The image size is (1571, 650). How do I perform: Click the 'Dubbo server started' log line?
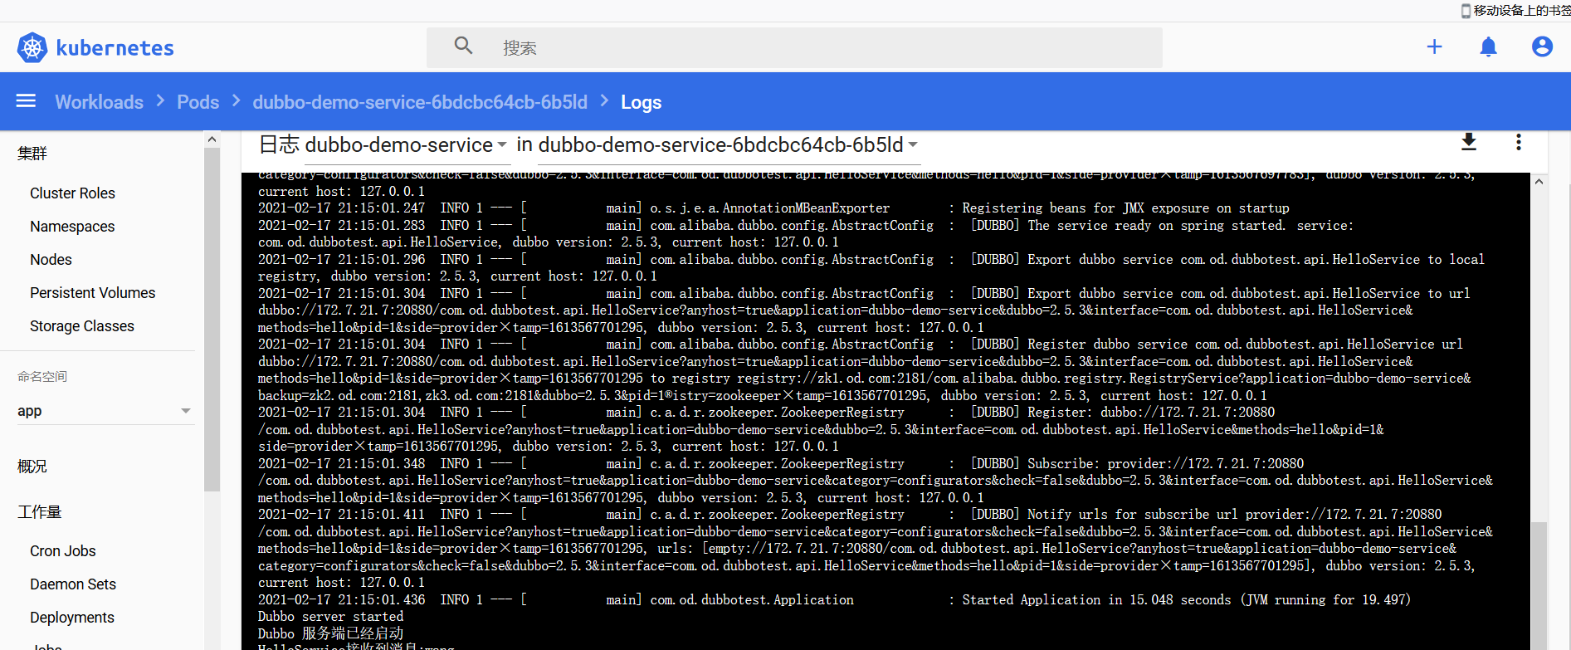pos(330,616)
